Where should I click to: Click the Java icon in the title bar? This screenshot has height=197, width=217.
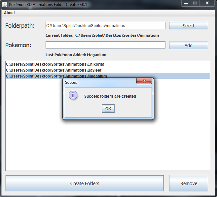click(x=5, y=5)
